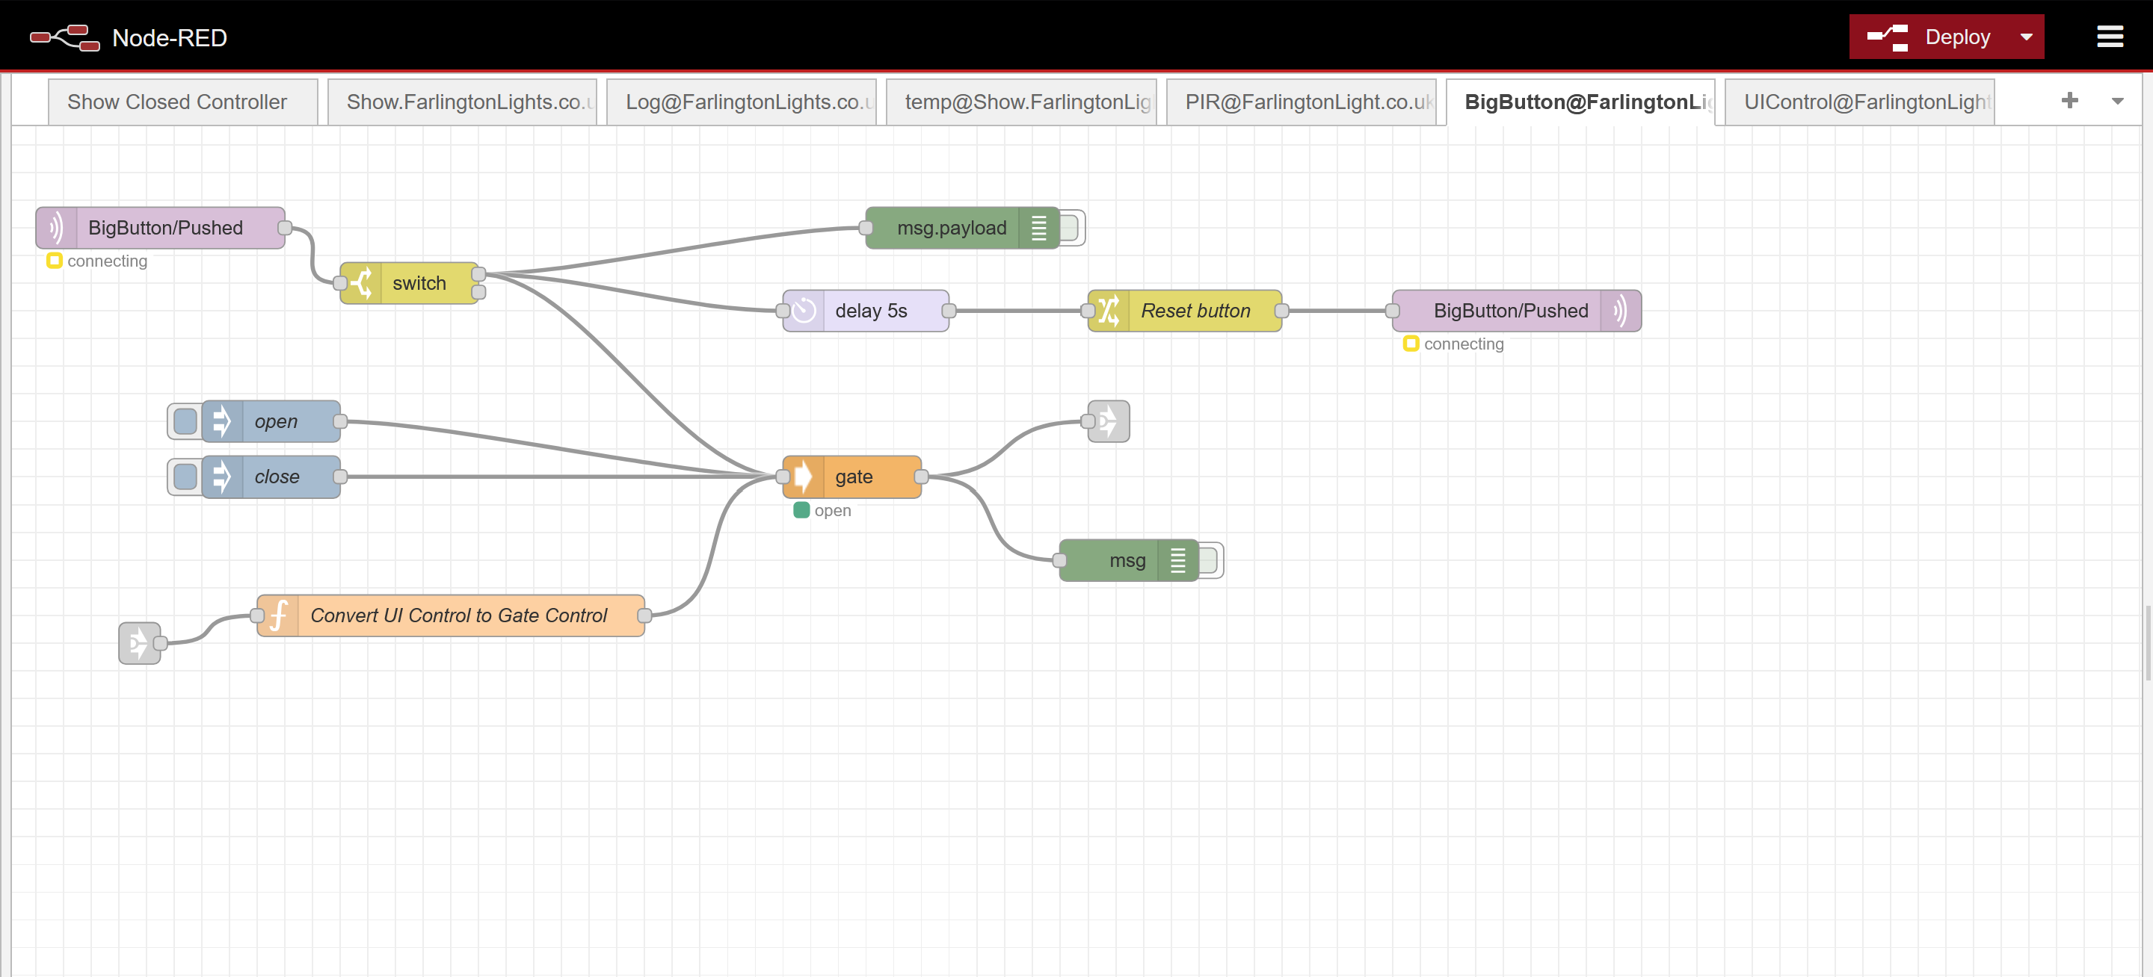
Task: Switch to the UIControl@FarlingtonLight tab
Action: coord(1858,101)
